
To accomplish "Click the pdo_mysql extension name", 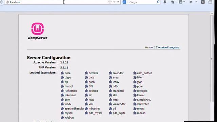I will (95, 113).
